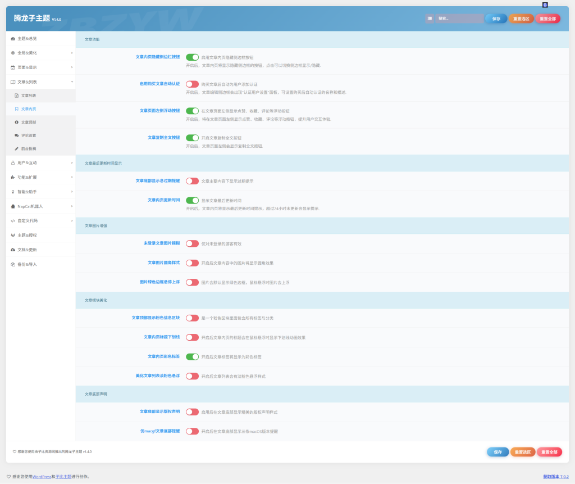Screen dimensions: 575x484
Task: Click 文章最后更新时间显示 section heading
Action: click(103, 164)
